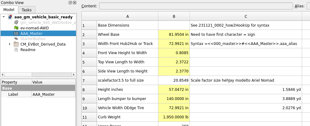The width and height of the screenshot is (310, 126).
Task: Expand the CM_EVBot_Derived_Data group
Action: 10,44
